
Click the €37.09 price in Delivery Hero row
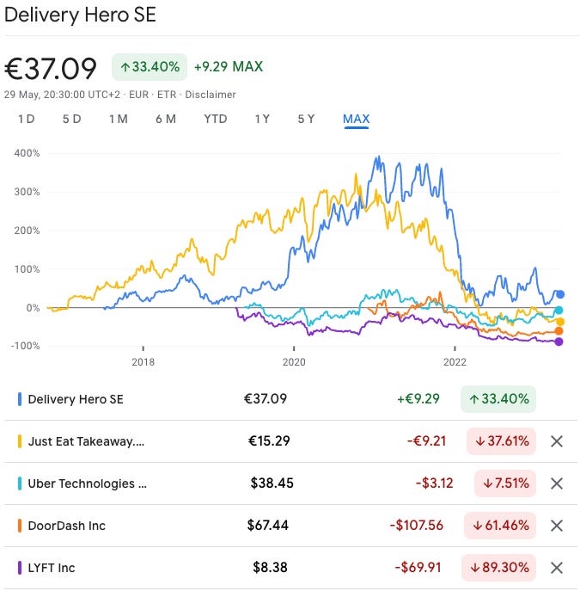pos(266,399)
